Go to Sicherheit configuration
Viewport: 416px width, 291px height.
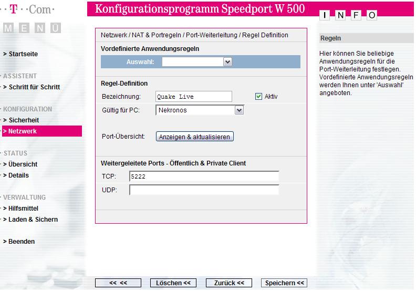(21, 120)
